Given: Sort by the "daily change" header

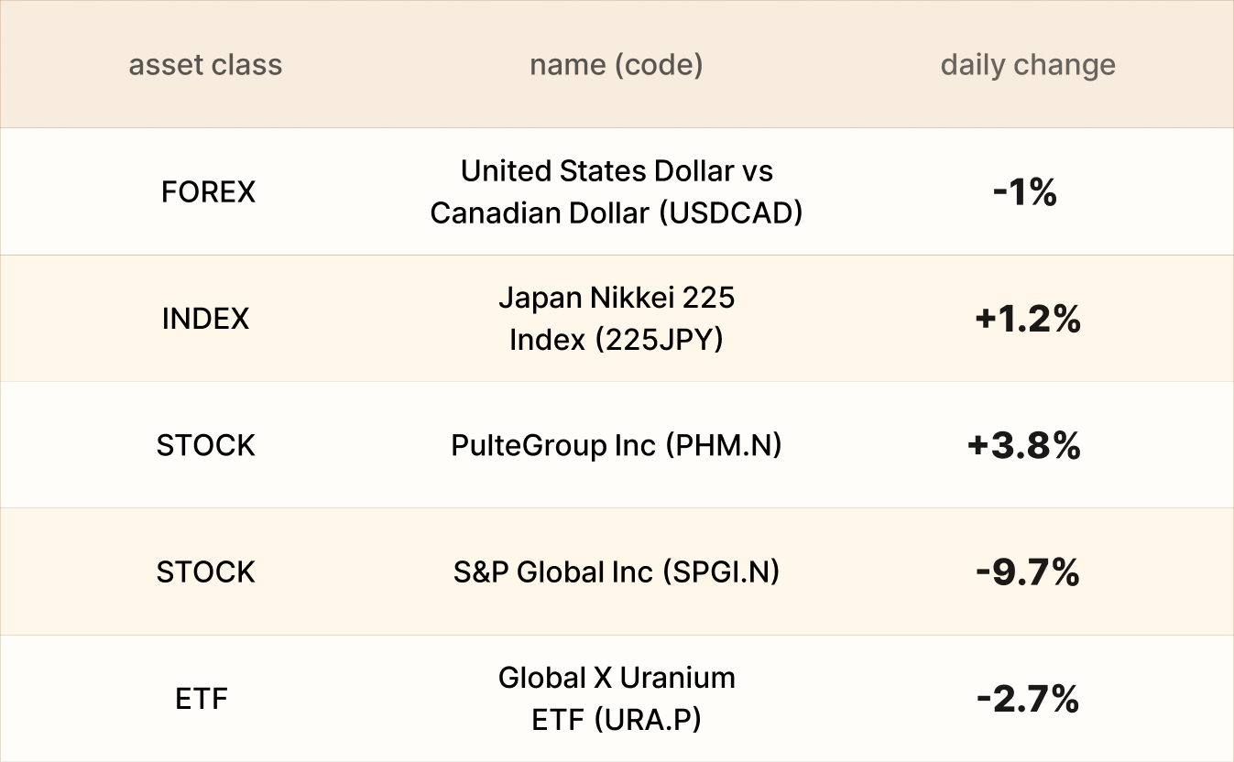Looking at the screenshot, I should 1028,65.
